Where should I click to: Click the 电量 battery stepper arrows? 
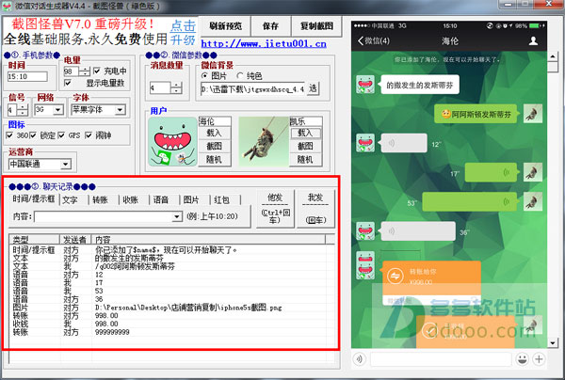coord(85,71)
